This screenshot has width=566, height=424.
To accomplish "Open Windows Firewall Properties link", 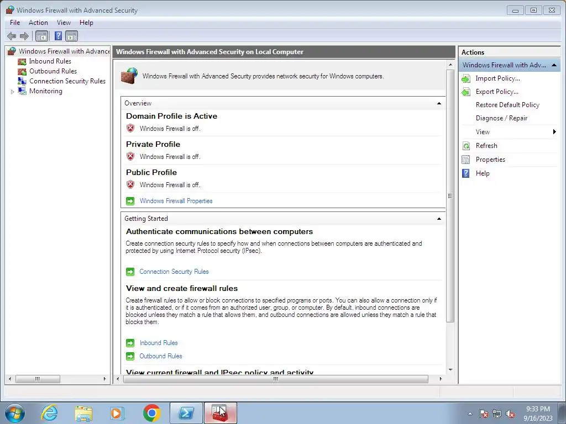I will pos(176,201).
